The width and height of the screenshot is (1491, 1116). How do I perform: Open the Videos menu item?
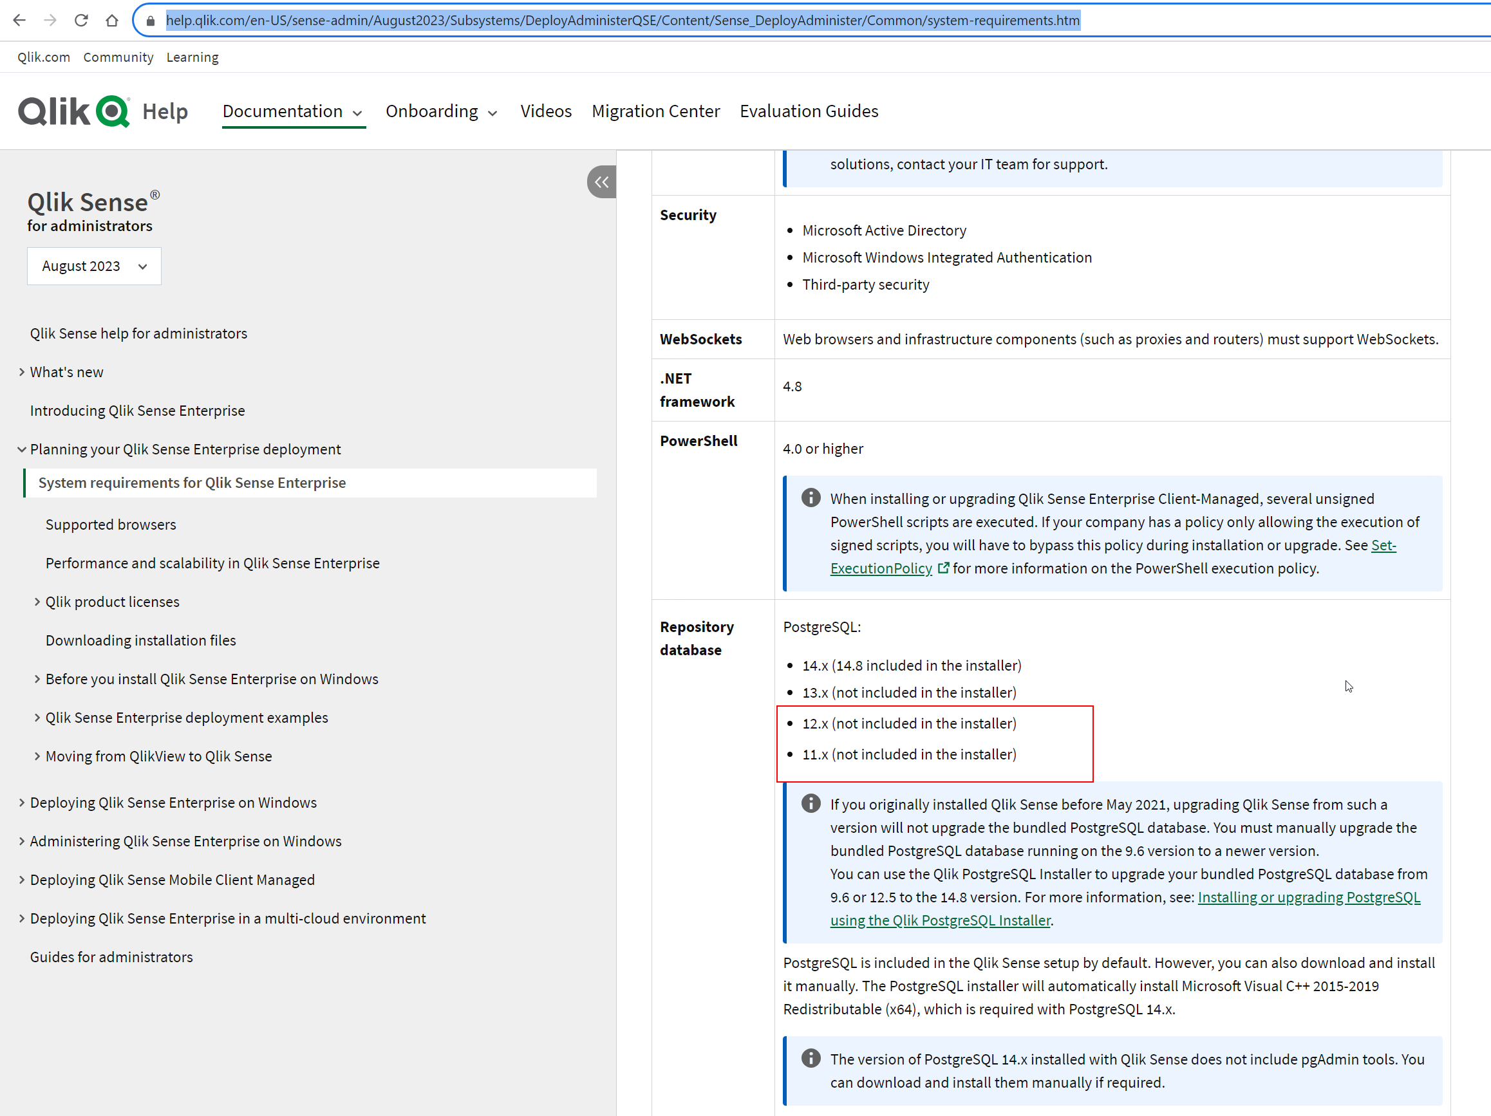tap(545, 111)
